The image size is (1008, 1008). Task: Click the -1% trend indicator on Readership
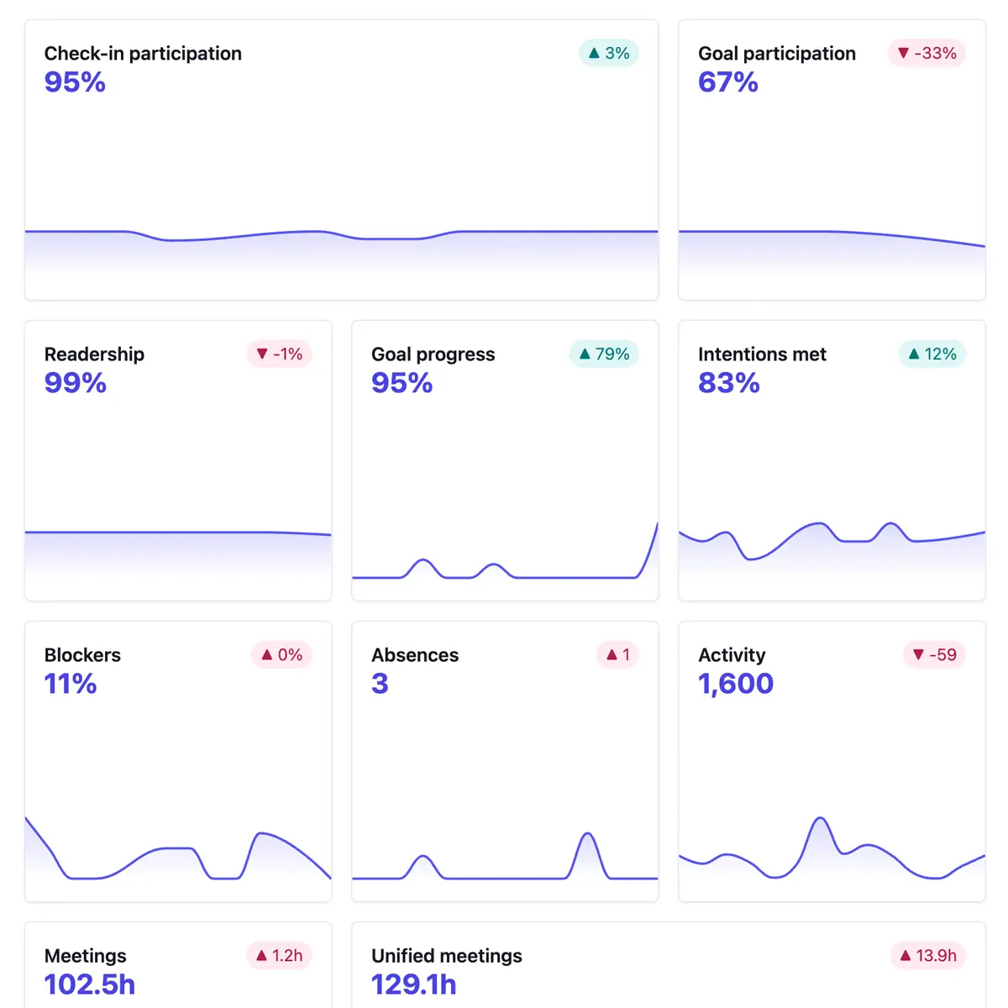(x=280, y=354)
